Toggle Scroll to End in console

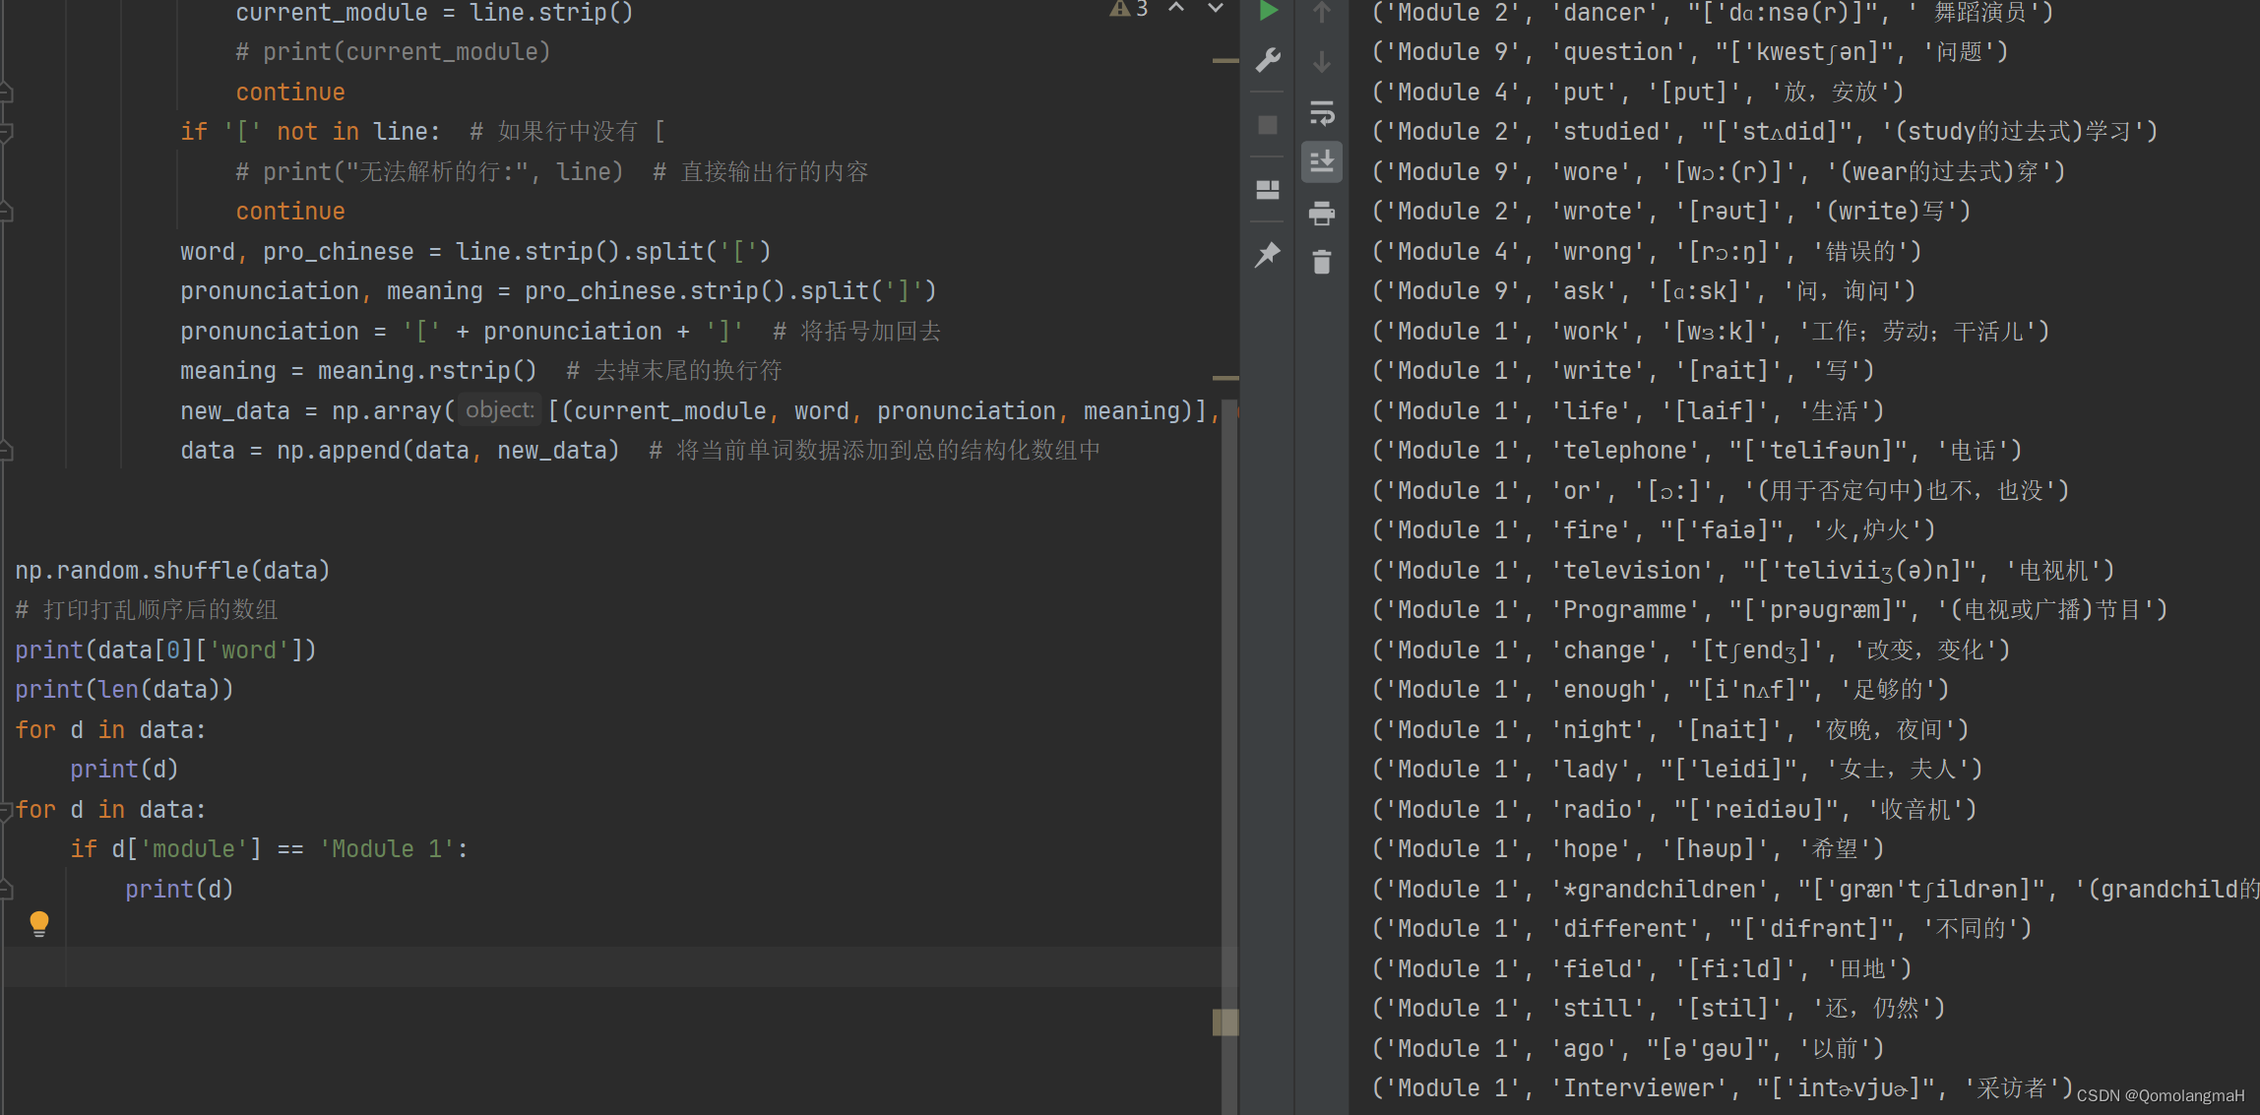click(1322, 161)
